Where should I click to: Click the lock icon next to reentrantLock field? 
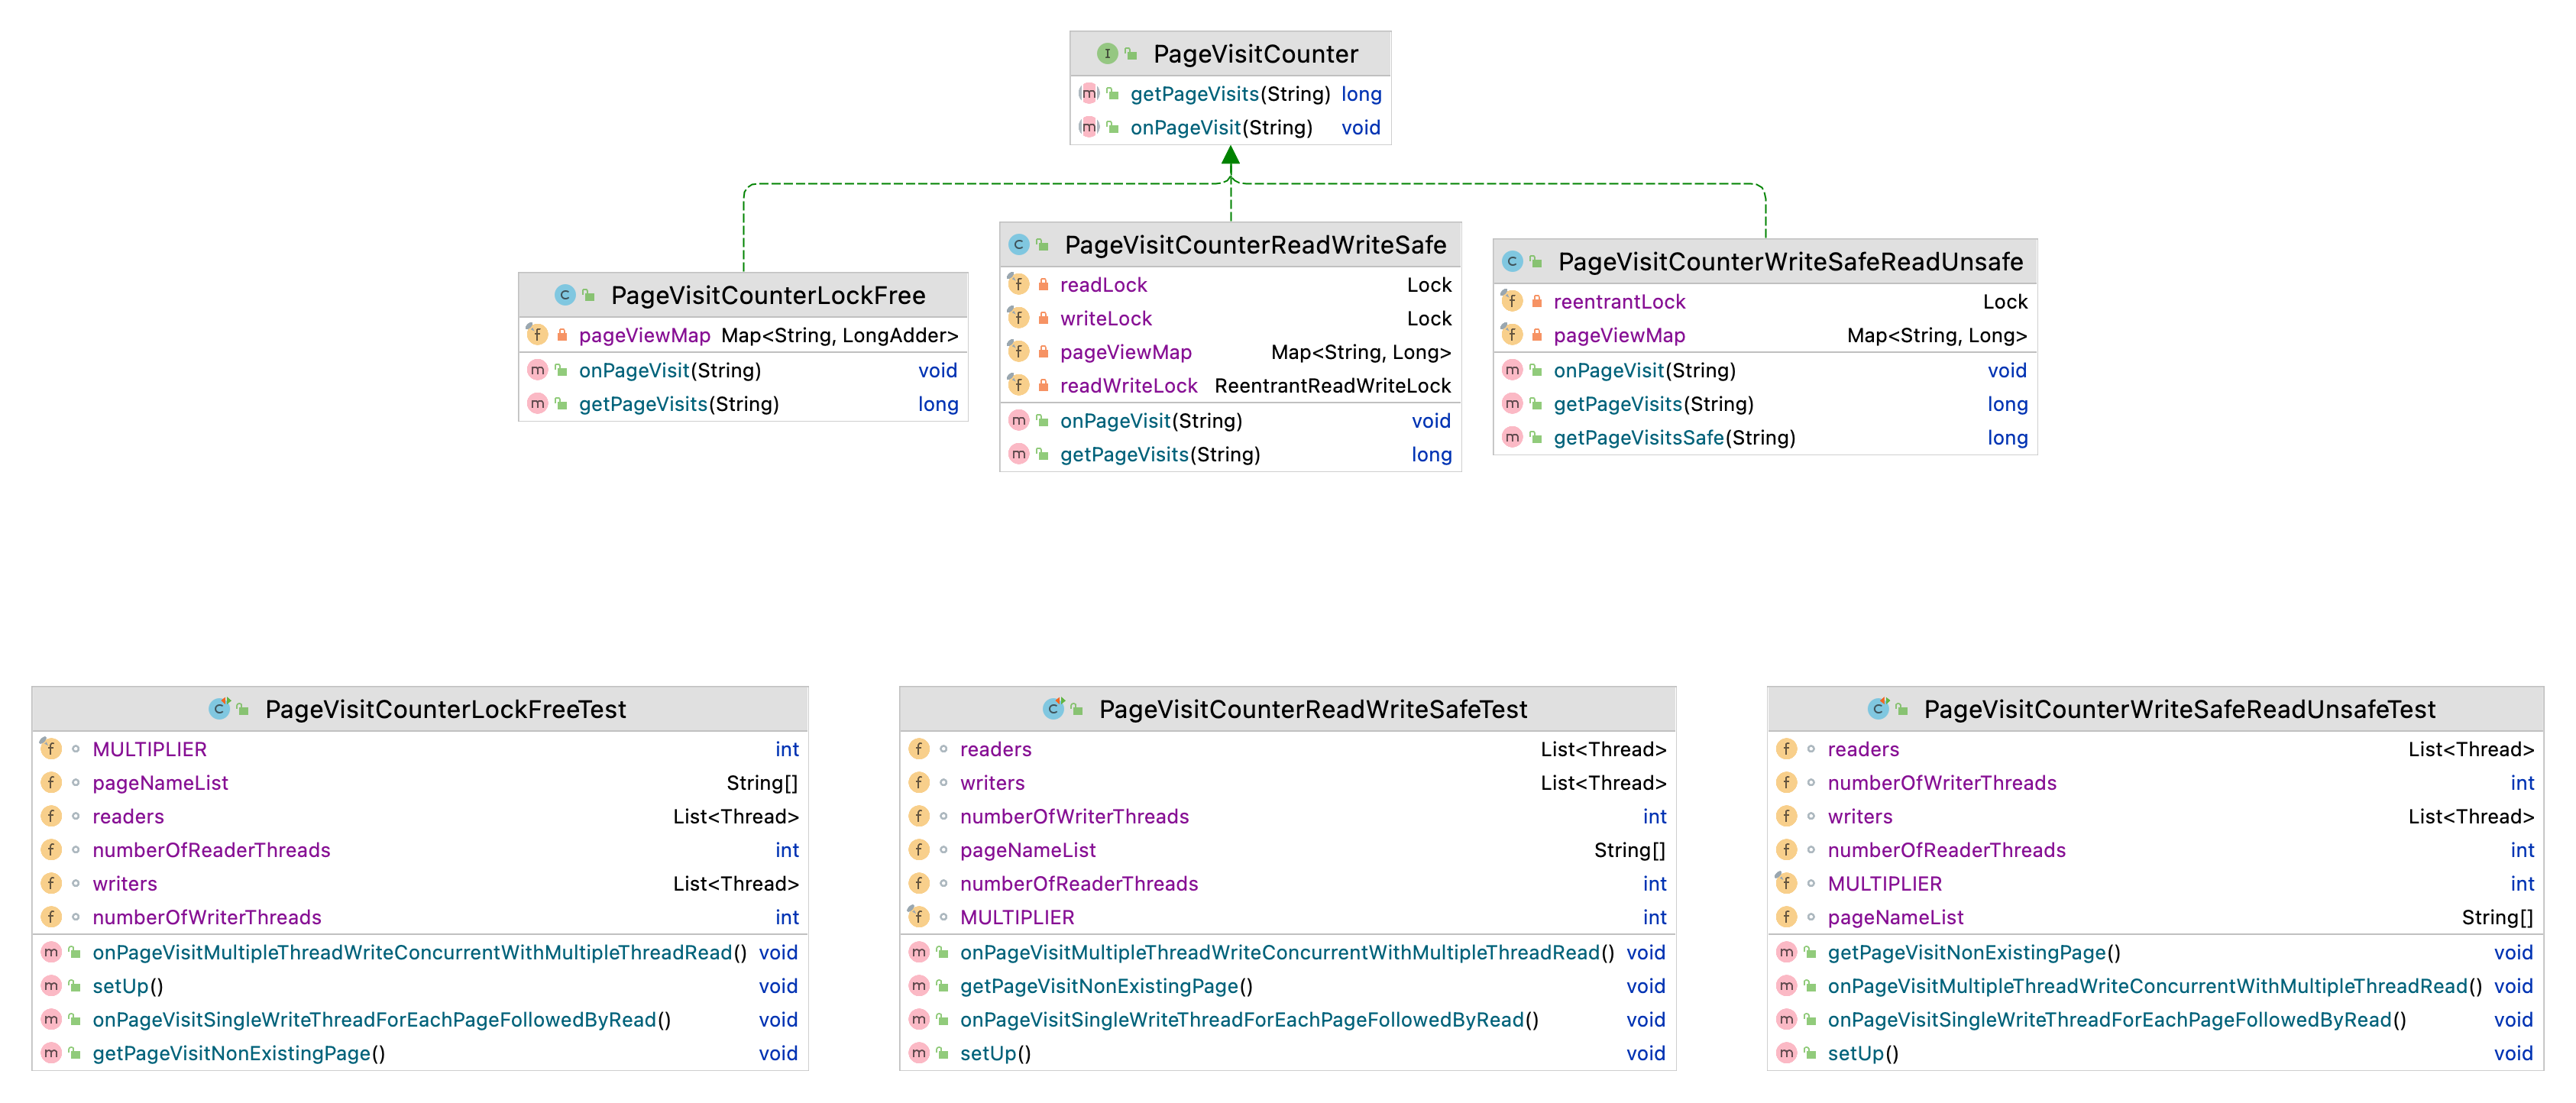point(1536,302)
